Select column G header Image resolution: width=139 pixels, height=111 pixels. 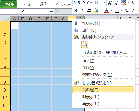(x=64, y=19)
